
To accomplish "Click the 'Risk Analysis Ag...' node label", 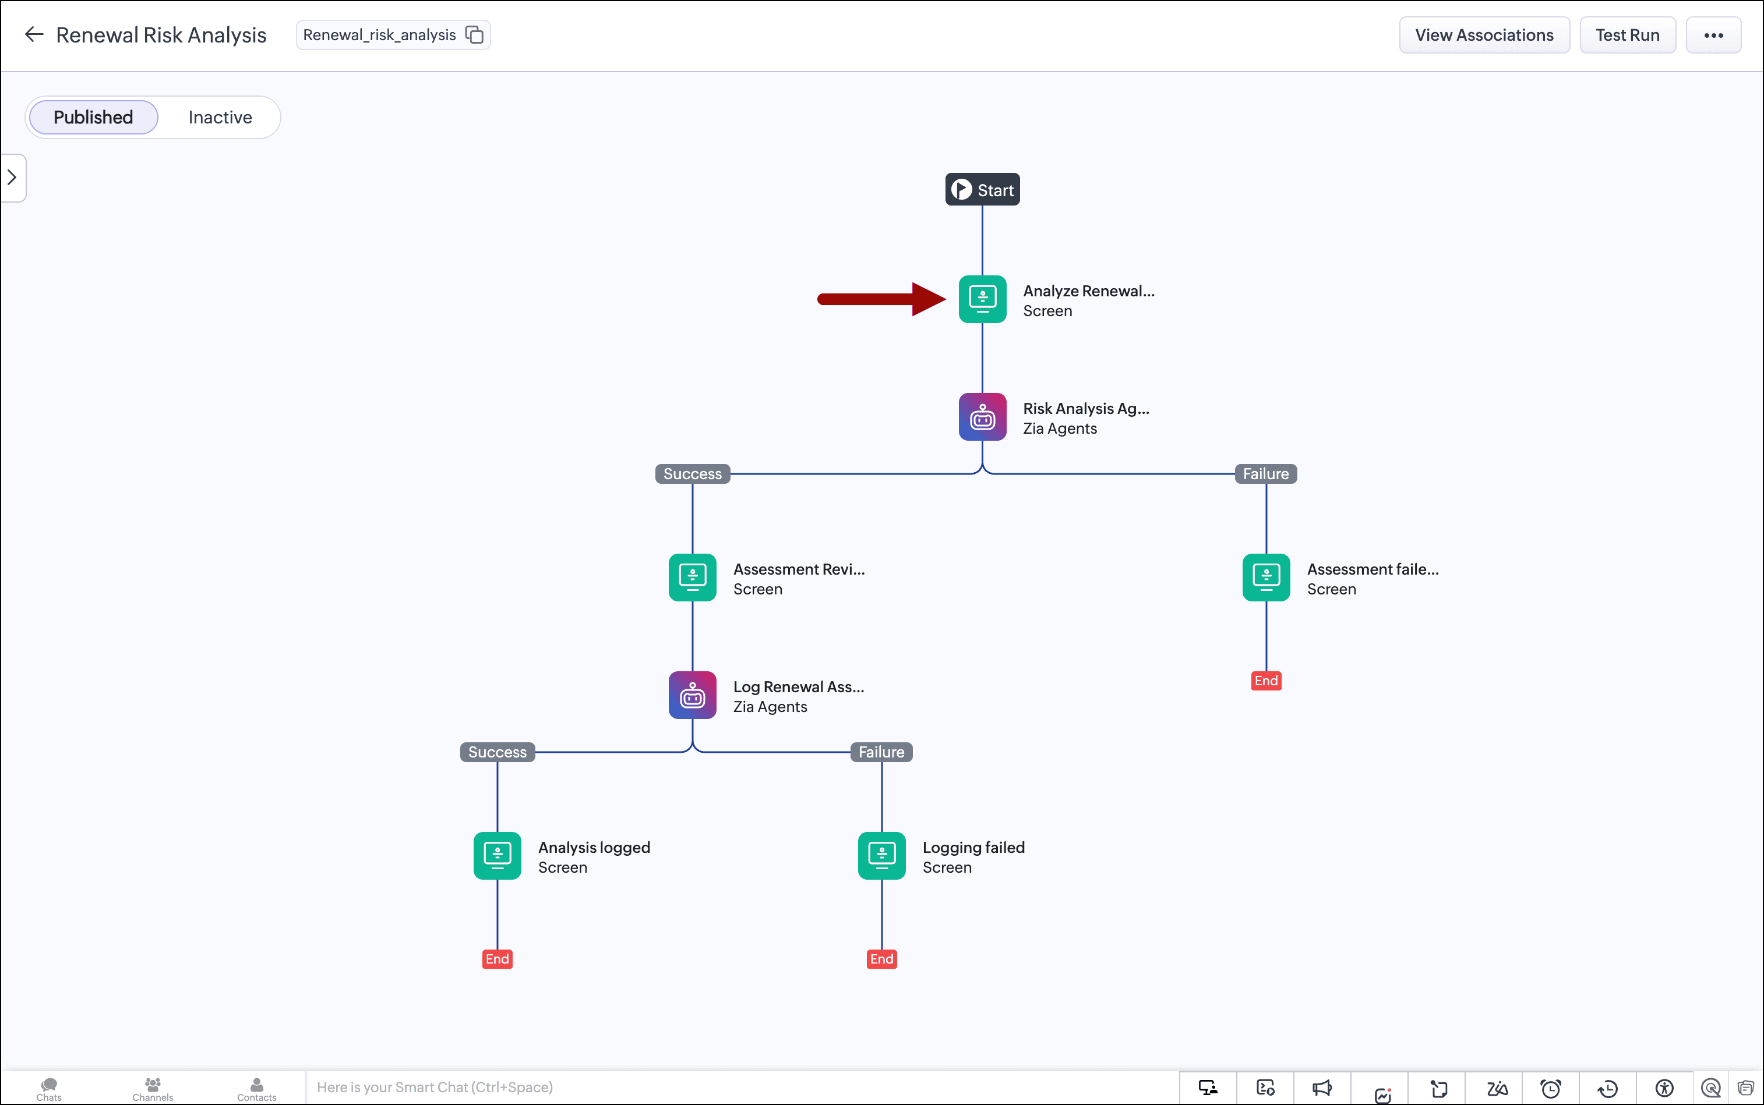I will point(1086,409).
